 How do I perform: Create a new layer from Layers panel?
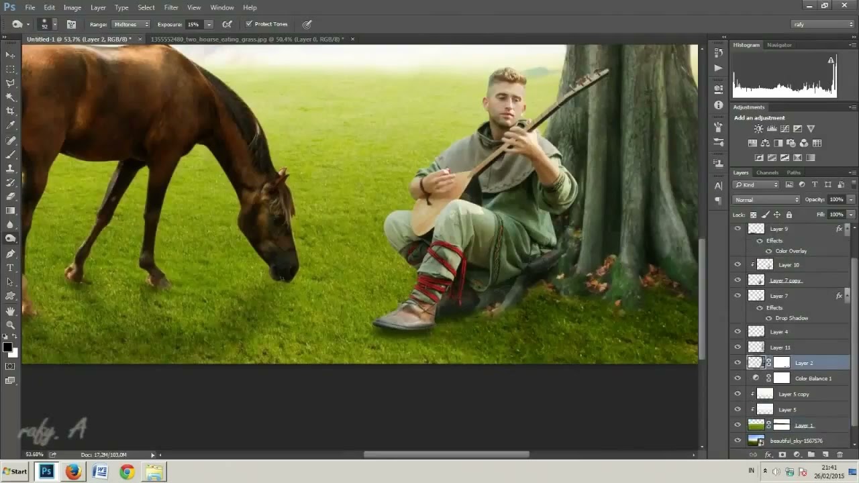825,455
